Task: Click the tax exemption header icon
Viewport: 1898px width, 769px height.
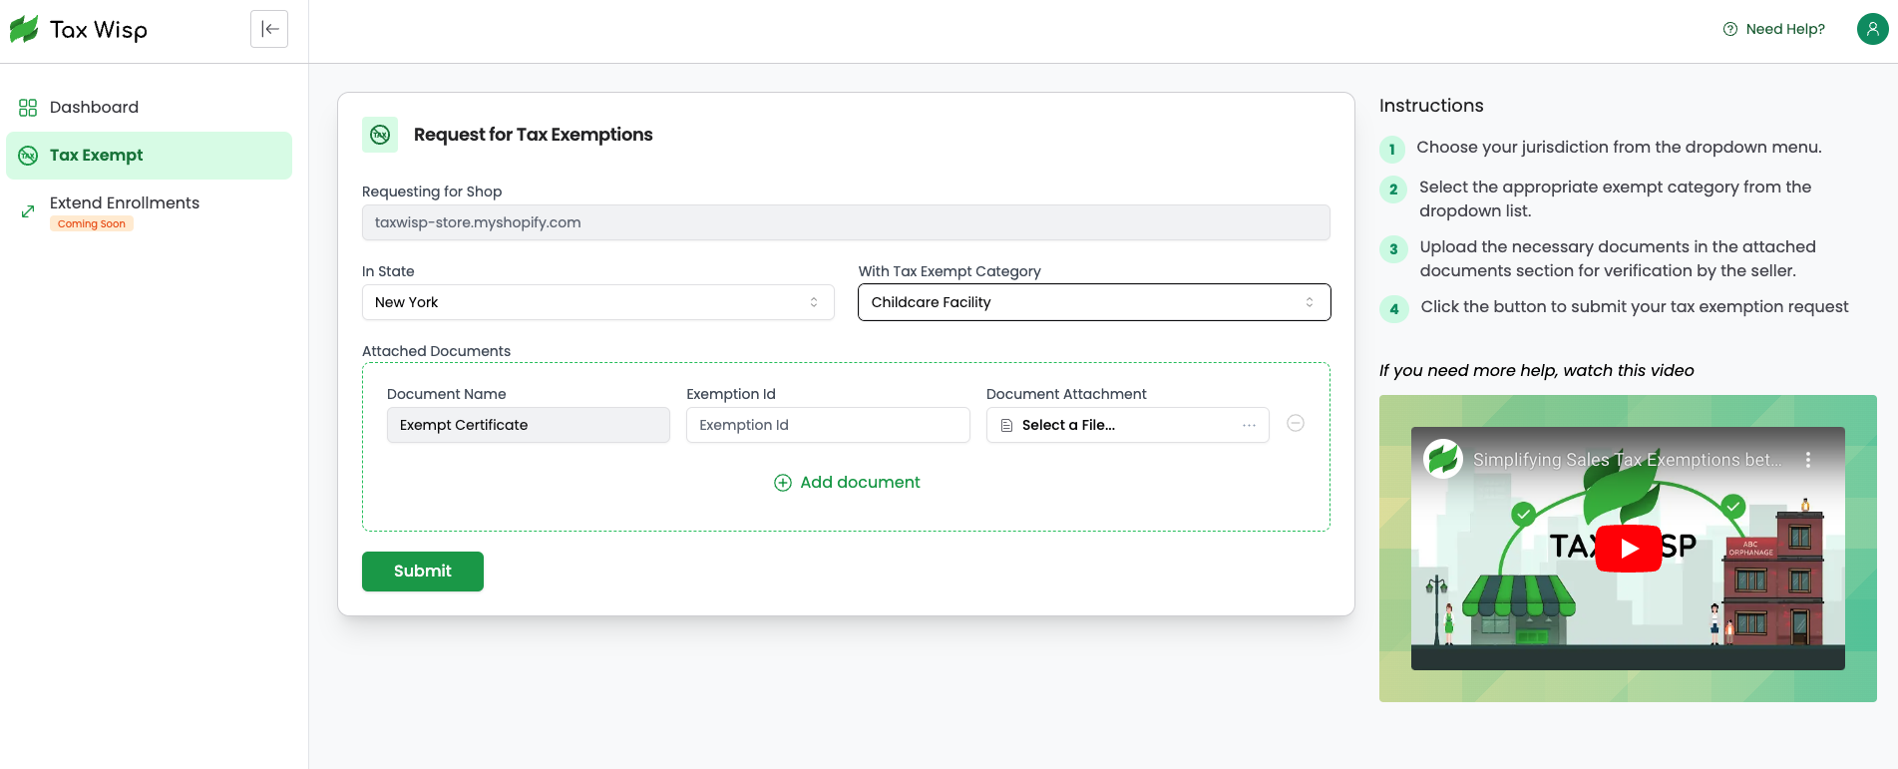Action: point(380,135)
